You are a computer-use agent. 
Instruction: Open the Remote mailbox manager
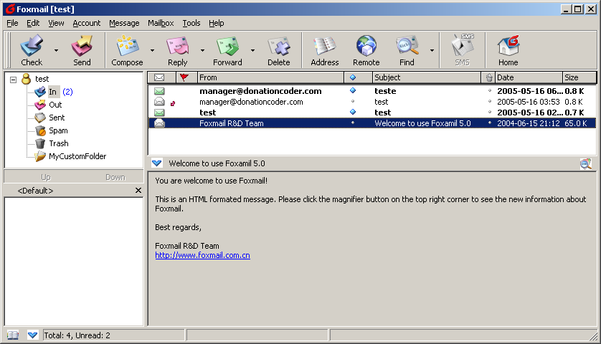[x=366, y=50]
